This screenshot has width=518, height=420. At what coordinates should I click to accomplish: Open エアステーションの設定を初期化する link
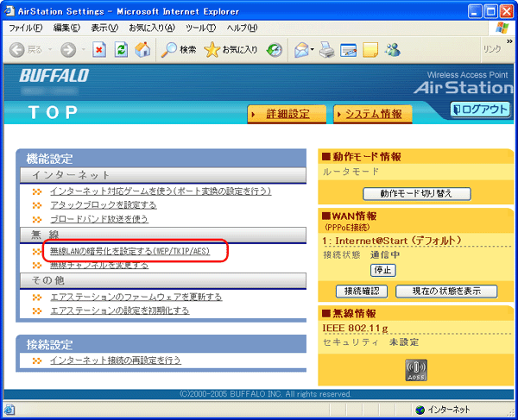pyautogui.click(x=120, y=310)
